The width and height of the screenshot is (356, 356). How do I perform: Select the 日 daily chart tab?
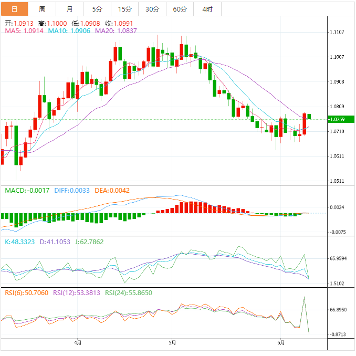(x=14, y=9)
